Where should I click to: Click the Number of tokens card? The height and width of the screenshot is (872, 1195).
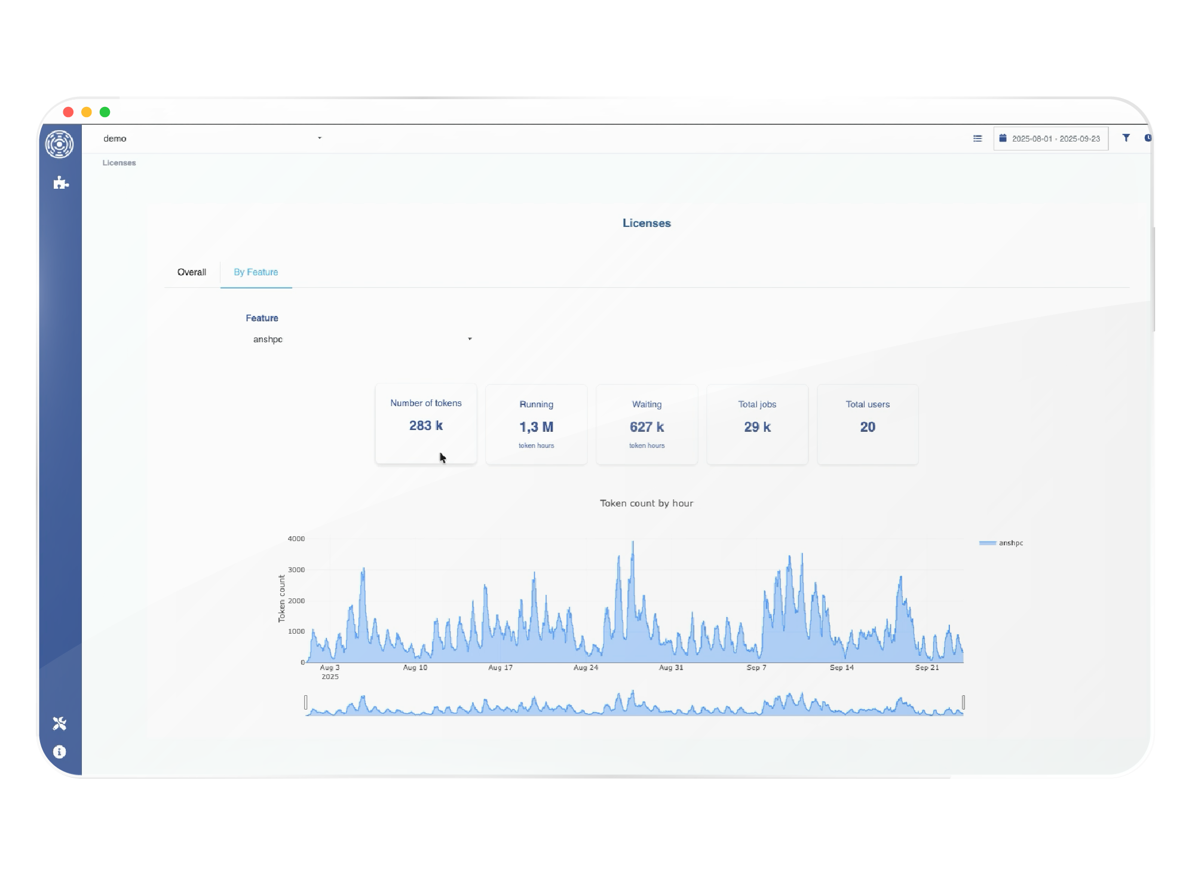click(x=426, y=423)
